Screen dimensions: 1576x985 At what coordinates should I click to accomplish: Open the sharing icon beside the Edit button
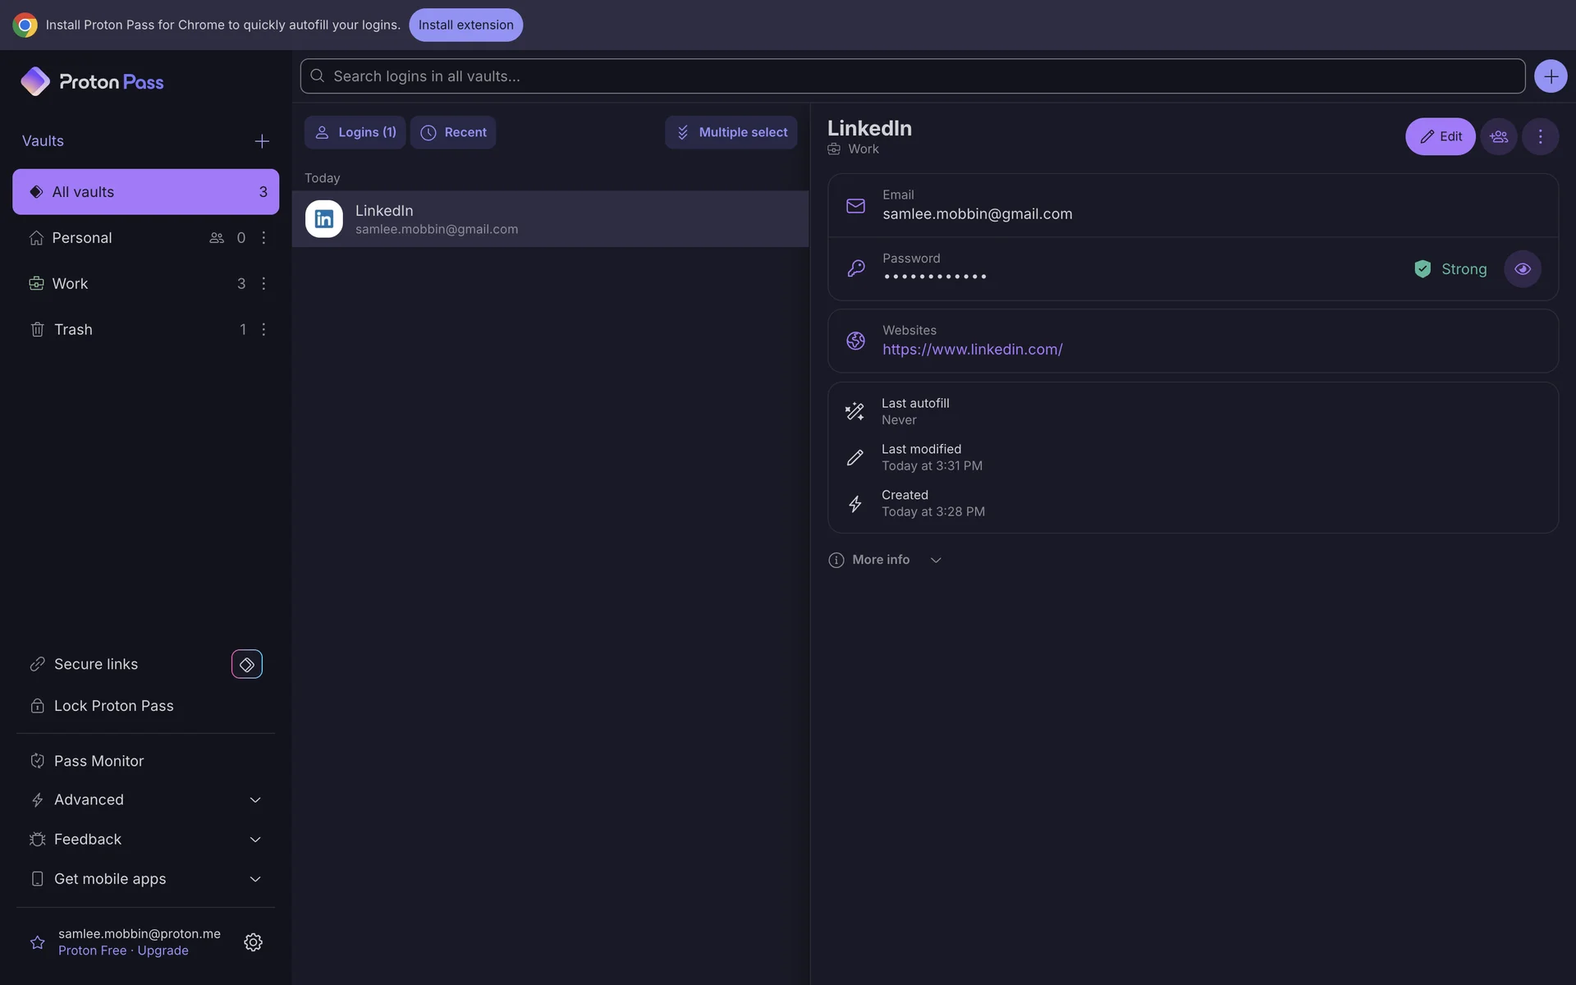[1499, 136]
